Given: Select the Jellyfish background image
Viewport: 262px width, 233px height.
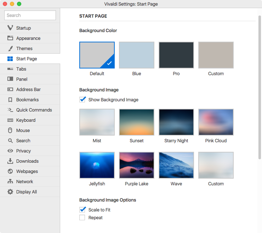Looking at the screenshot, I should tap(97, 165).
